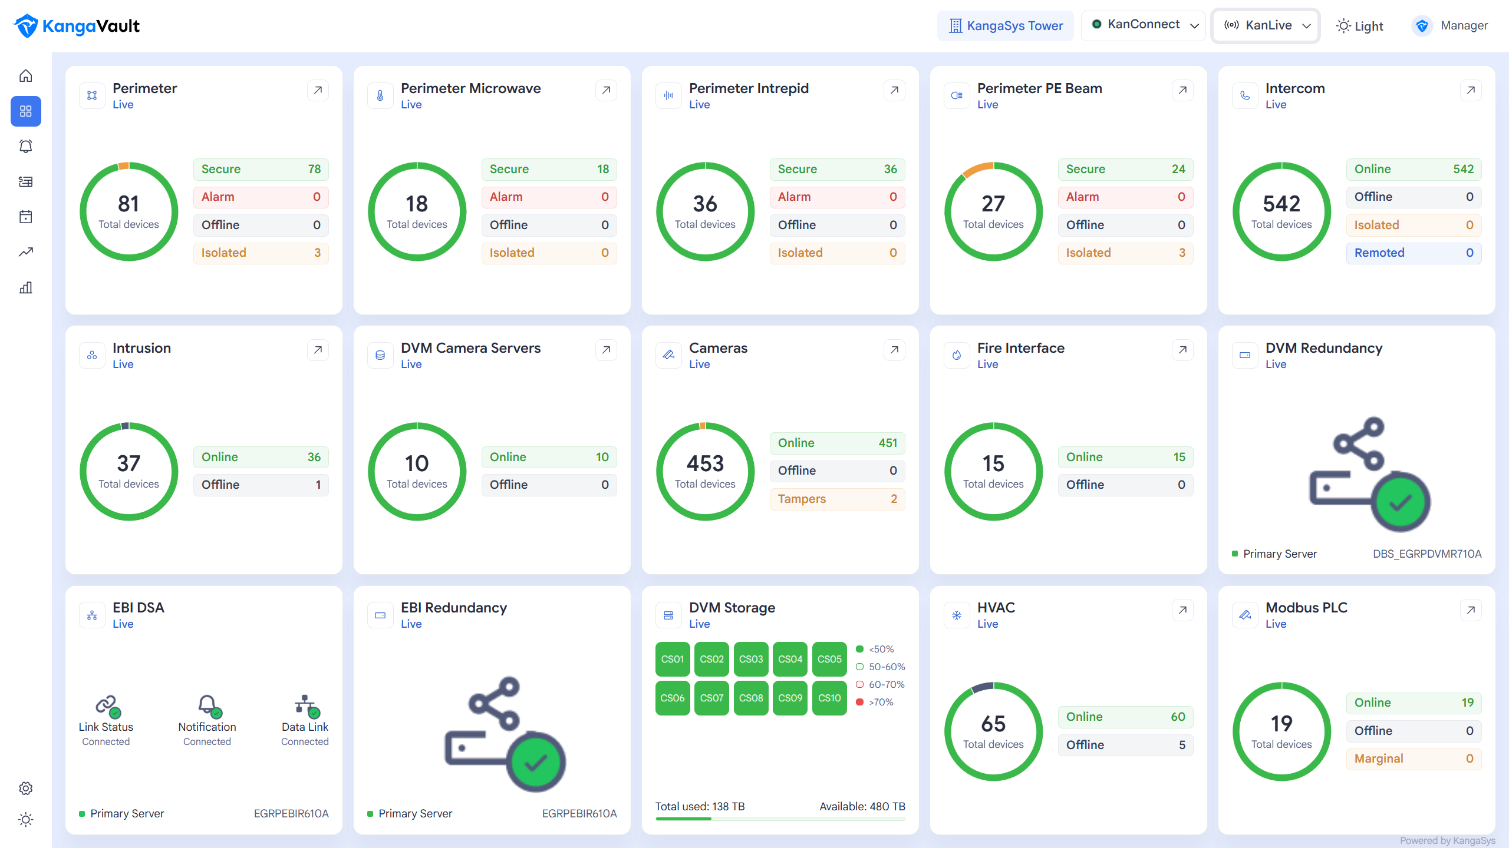Click Perimeter Isolated 3 row

[261, 253]
